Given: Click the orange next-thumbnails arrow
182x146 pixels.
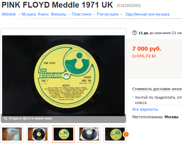Looking at the screenshot, I should point(126,134).
